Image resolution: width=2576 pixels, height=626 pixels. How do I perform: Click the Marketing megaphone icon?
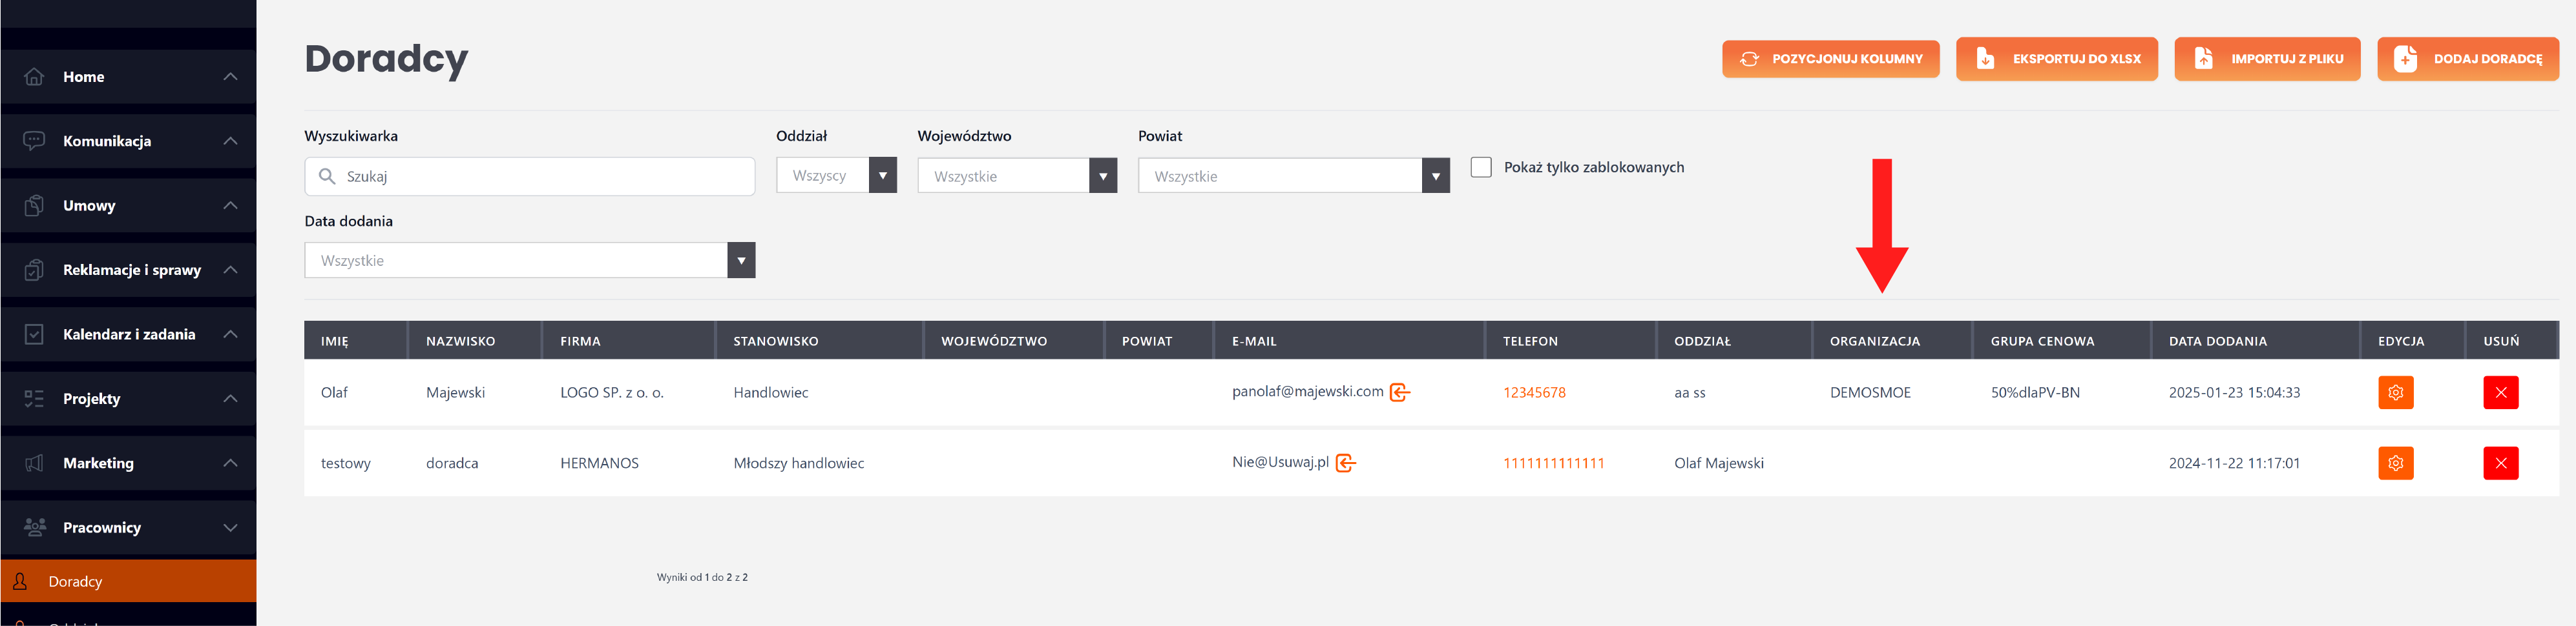(x=34, y=463)
